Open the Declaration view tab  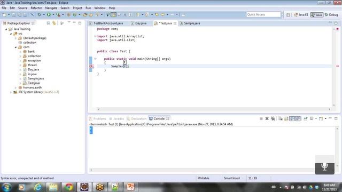click(x=137, y=118)
